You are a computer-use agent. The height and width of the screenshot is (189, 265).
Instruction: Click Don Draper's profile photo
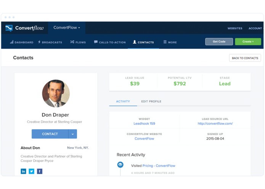click(x=56, y=93)
